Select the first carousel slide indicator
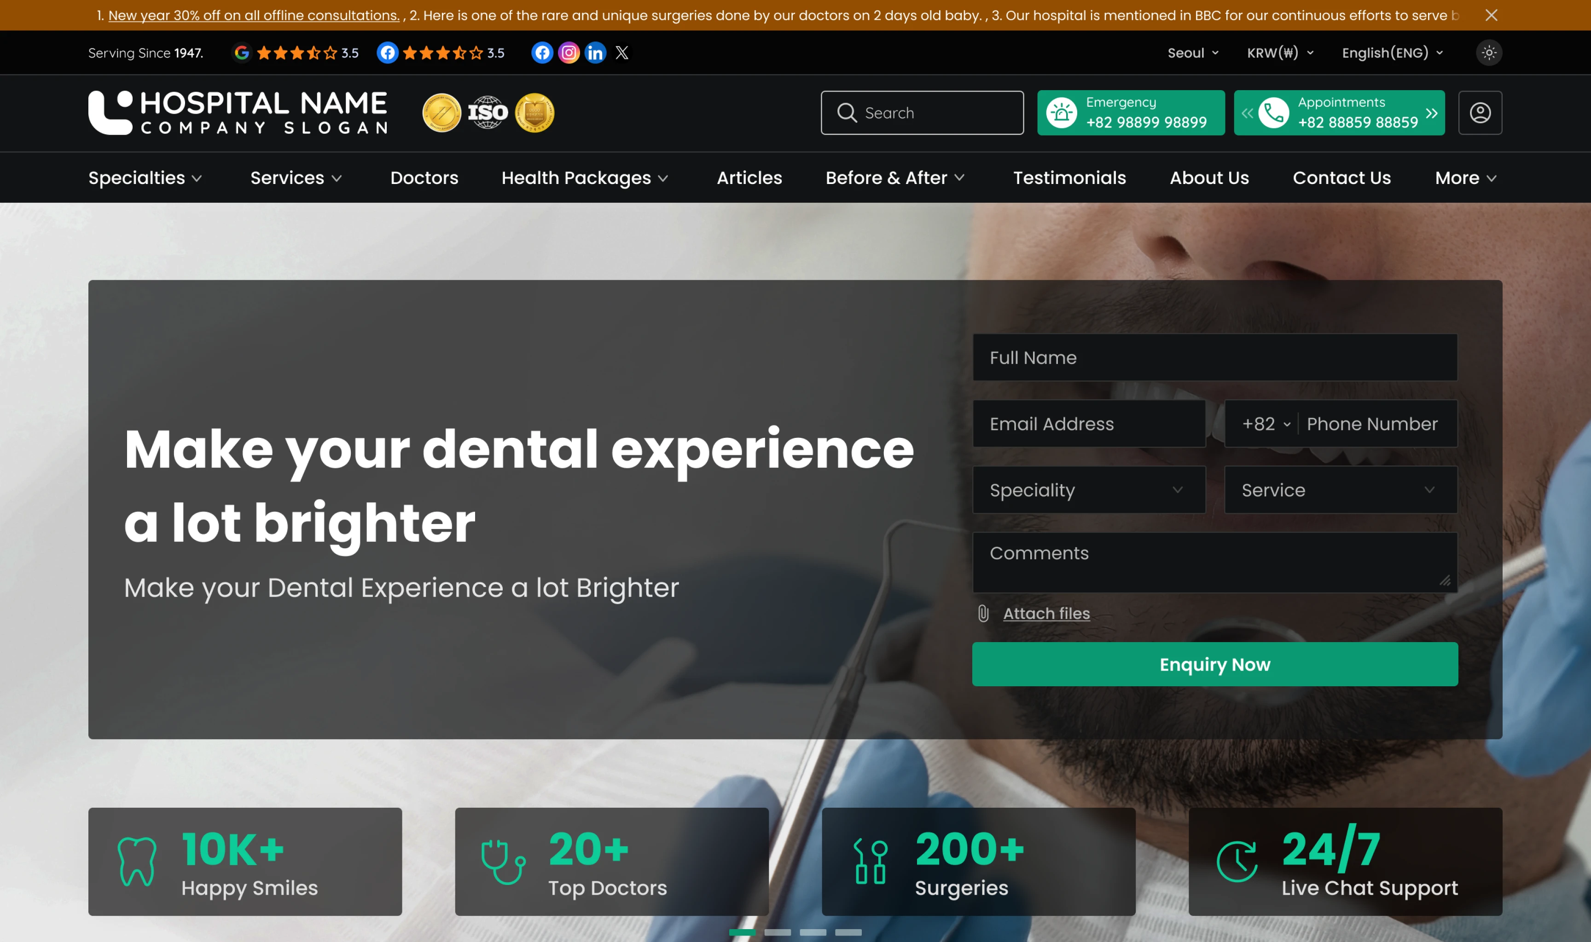The height and width of the screenshot is (942, 1591). coord(742,932)
